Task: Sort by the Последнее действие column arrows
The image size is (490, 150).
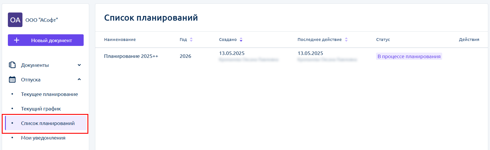Action: [346, 40]
